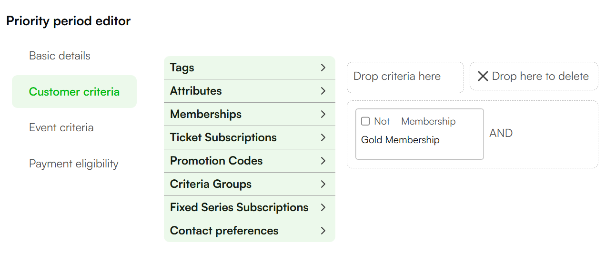The image size is (605, 253).
Task: Click the Drop criteria here zone
Action: [405, 78]
